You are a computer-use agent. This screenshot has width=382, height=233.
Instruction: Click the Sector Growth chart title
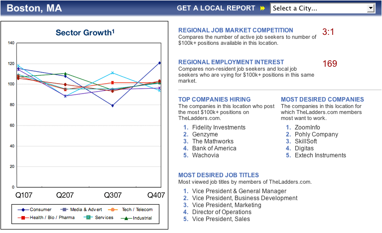click(x=85, y=32)
